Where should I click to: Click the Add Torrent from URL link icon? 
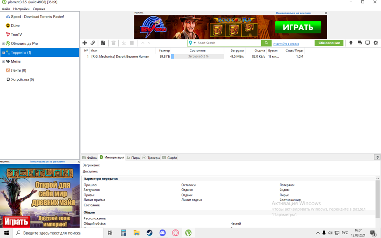93,43
